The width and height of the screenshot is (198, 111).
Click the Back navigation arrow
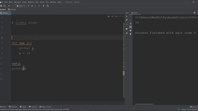tap(9, 6)
